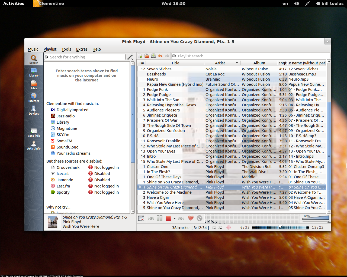Open the Music menu

(33, 49)
